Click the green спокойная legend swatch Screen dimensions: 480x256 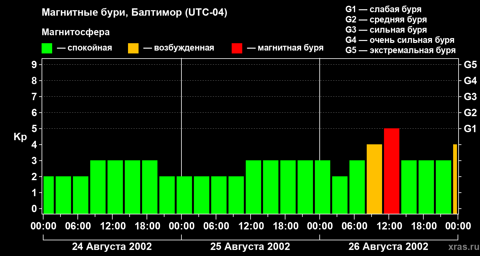(x=47, y=48)
